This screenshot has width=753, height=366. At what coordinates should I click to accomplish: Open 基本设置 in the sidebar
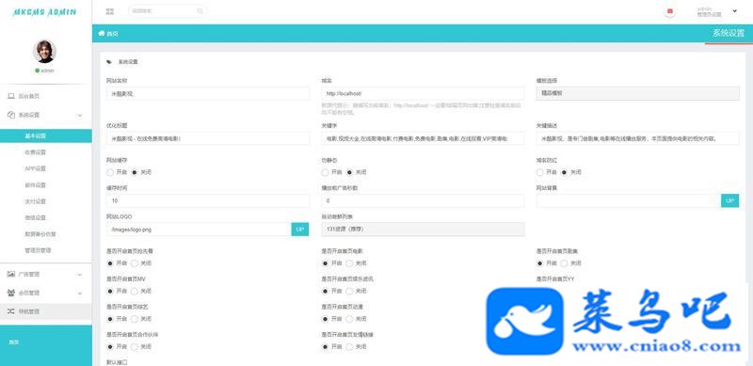click(45, 135)
